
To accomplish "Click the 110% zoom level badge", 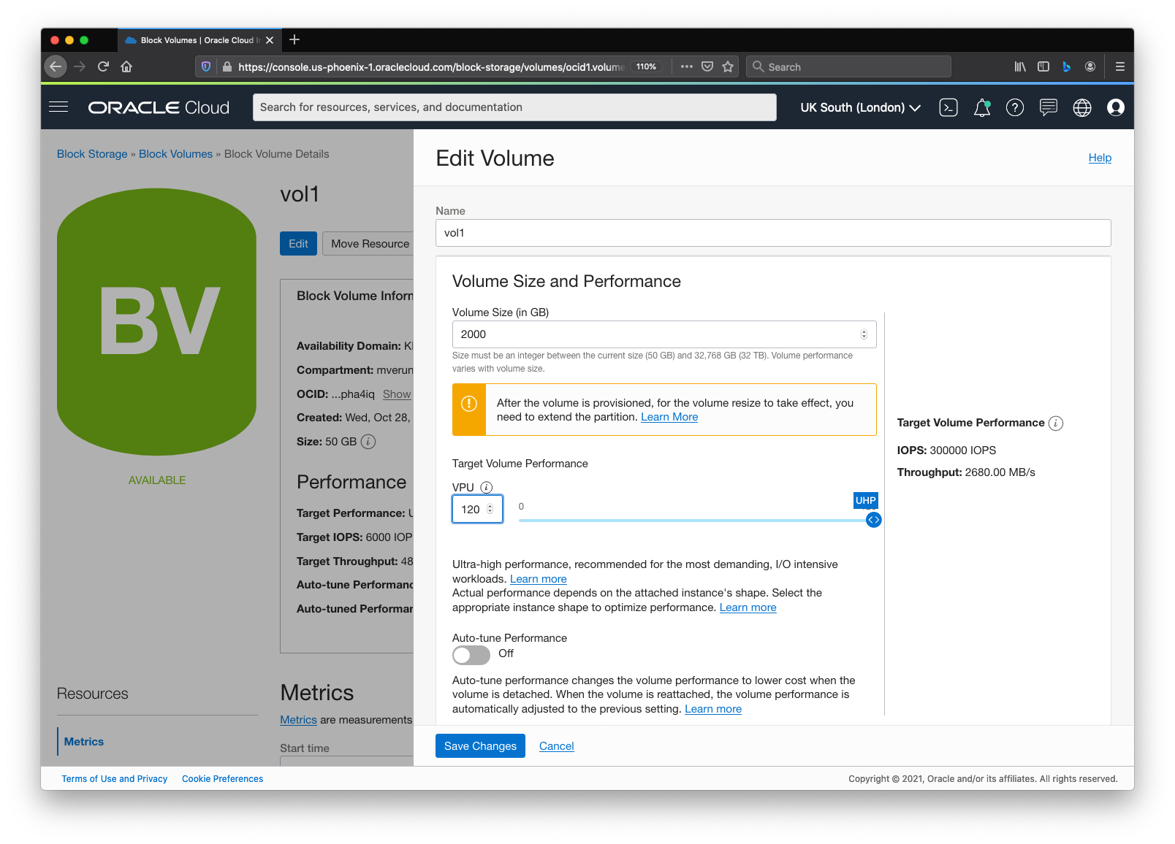I will pos(646,66).
